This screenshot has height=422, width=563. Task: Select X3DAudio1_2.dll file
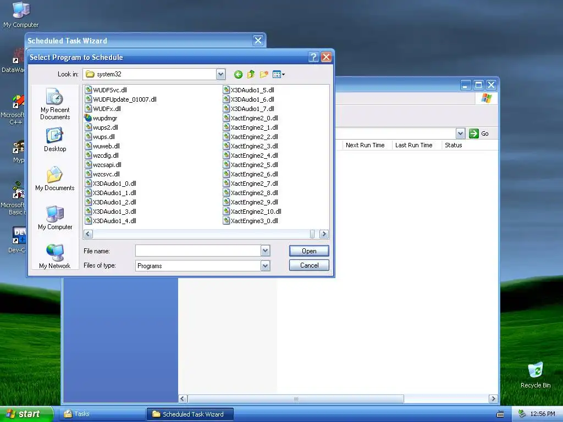pyautogui.click(x=111, y=202)
